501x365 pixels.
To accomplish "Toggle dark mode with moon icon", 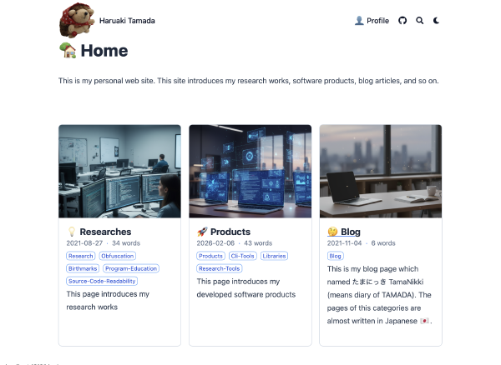I will click(x=436, y=21).
